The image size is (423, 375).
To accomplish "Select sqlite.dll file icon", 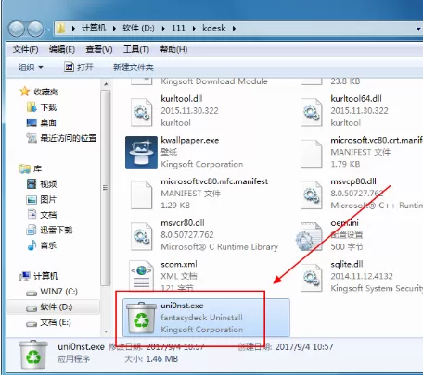I will click(x=312, y=278).
